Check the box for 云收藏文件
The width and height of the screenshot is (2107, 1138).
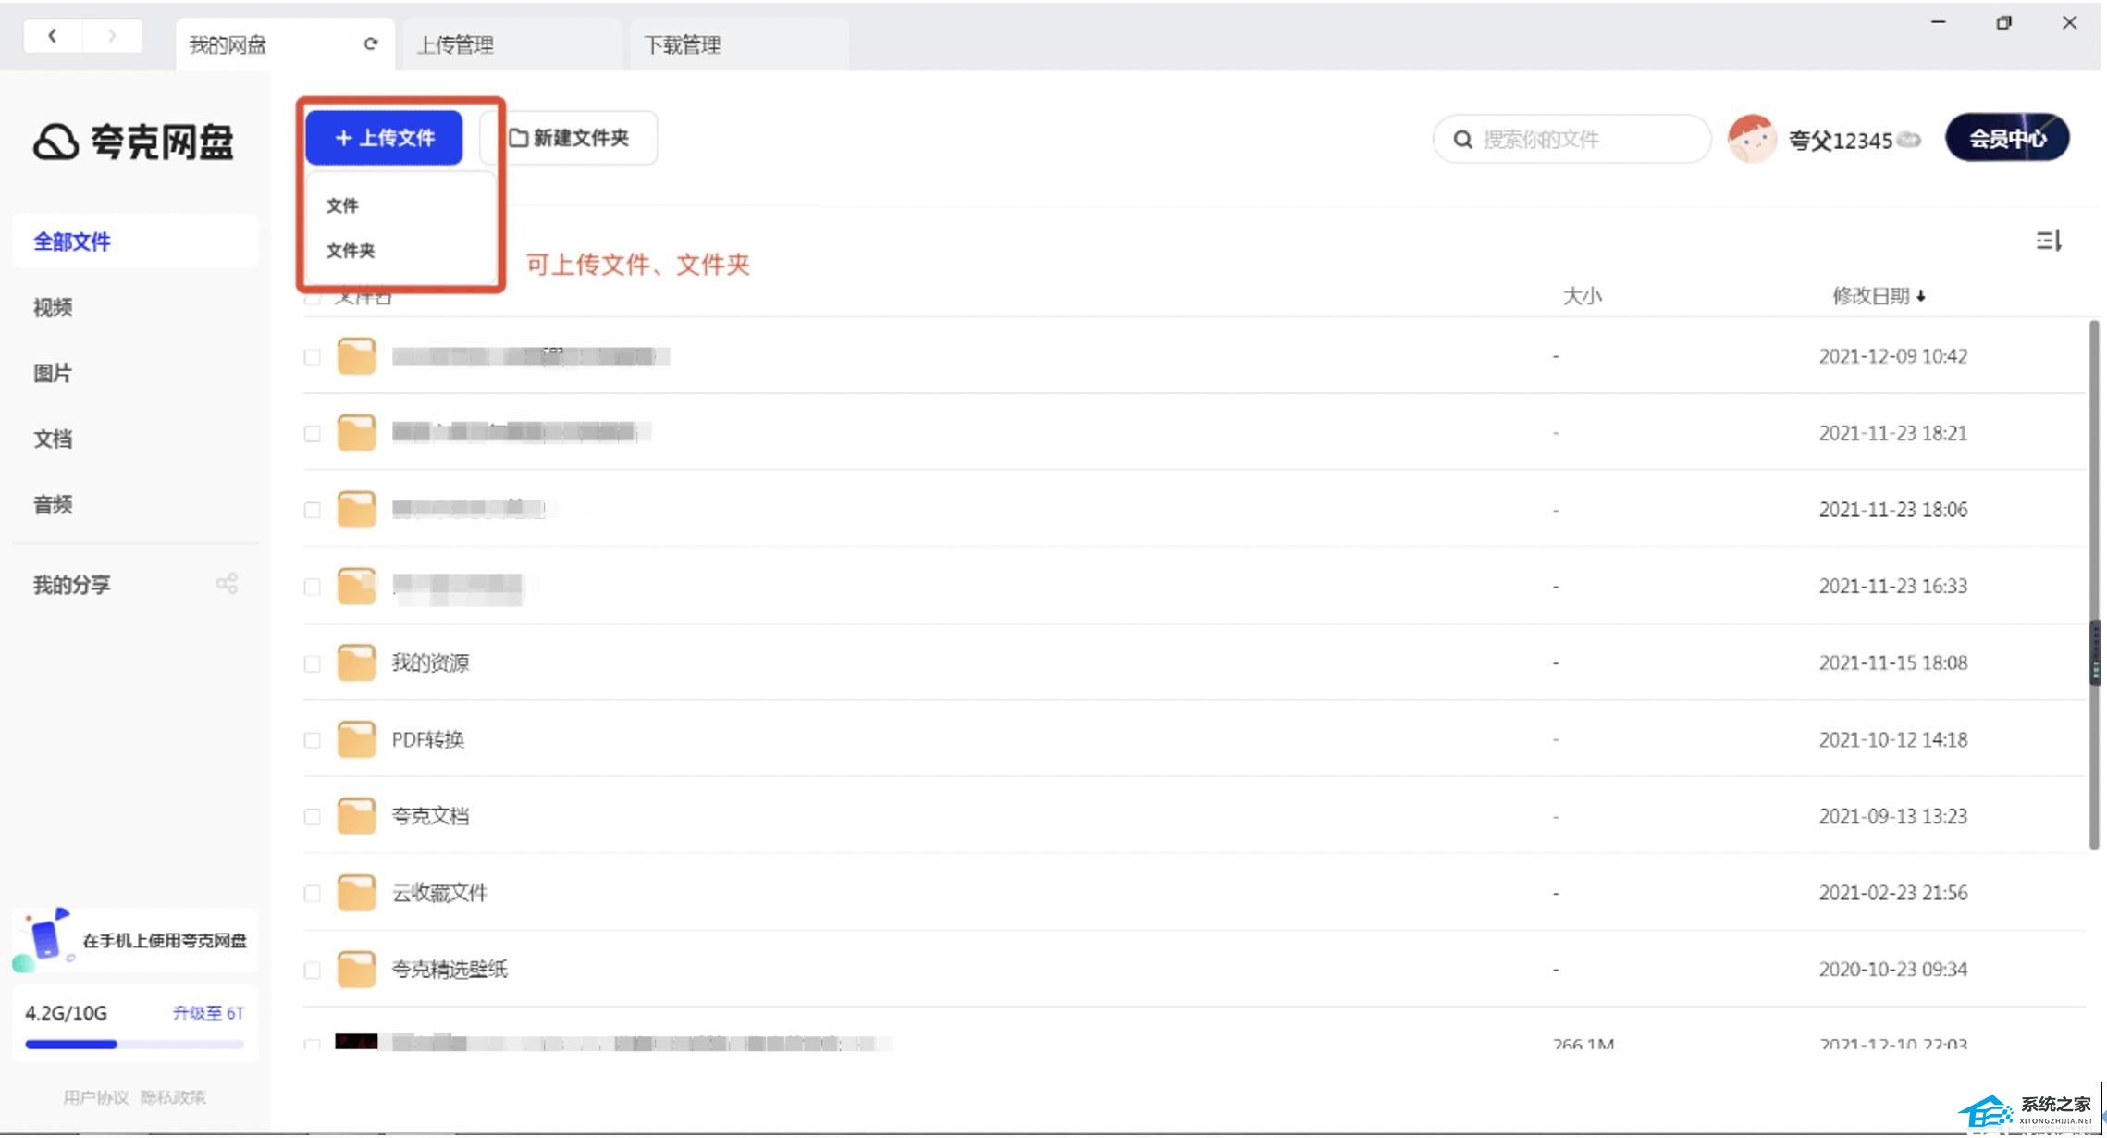click(313, 894)
